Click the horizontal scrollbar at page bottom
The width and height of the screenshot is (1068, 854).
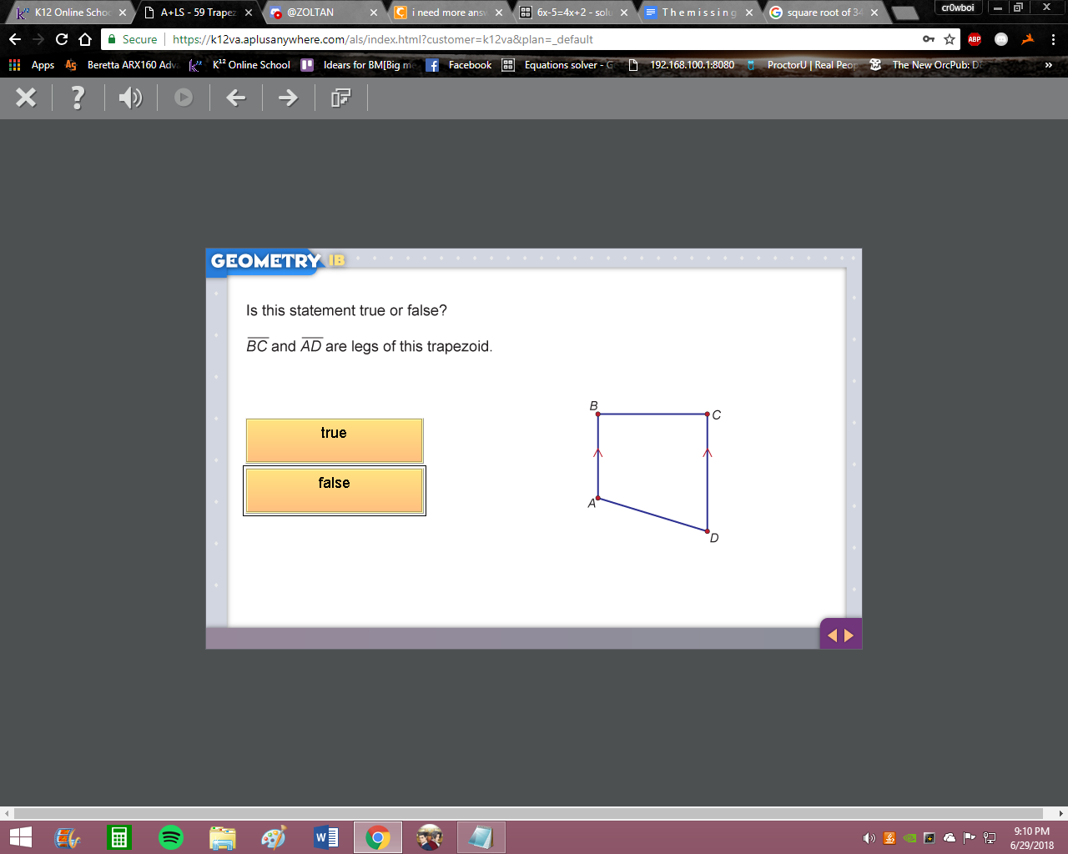[x=529, y=813]
